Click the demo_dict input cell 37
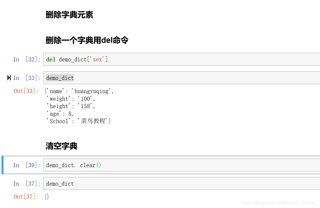 tap(182, 184)
